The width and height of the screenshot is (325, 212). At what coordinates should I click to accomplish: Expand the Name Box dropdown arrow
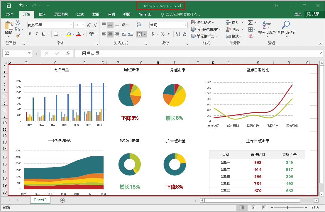[x=29, y=53]
